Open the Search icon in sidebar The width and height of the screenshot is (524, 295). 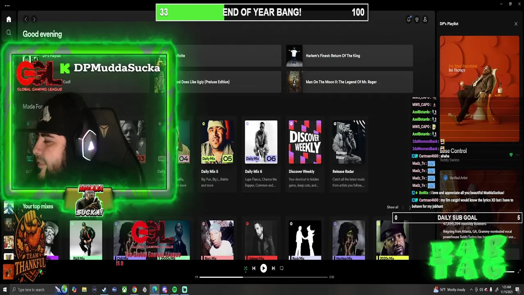click(x=9, y=32)
